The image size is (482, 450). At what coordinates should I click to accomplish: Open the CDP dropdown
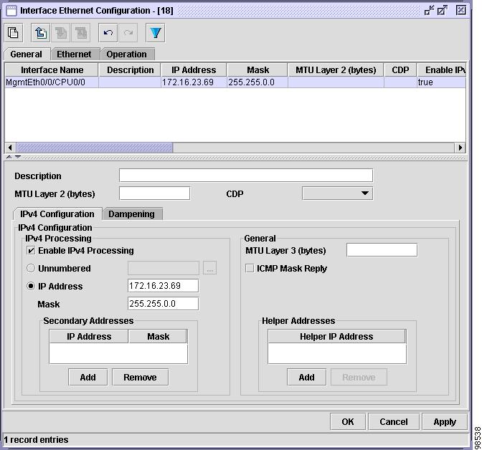coord(338,193)
